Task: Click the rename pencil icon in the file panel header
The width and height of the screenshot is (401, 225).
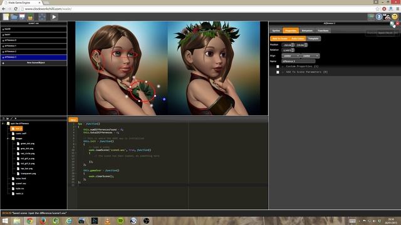Action: pyautogui.click(x=11, y=119)
